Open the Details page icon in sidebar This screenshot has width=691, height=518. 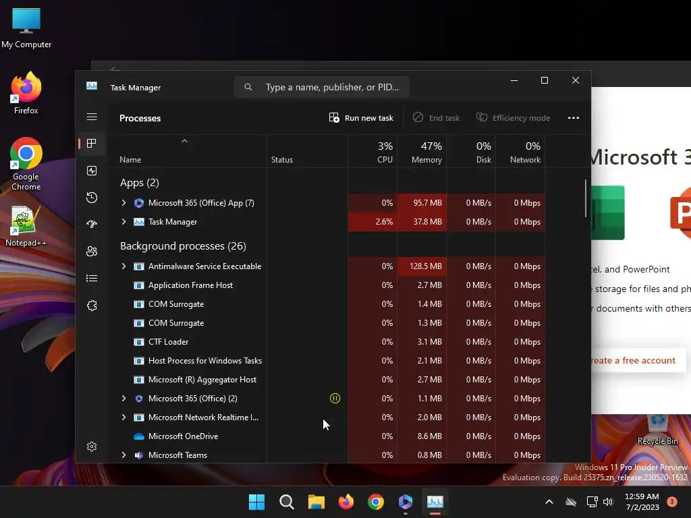[92, 279]
